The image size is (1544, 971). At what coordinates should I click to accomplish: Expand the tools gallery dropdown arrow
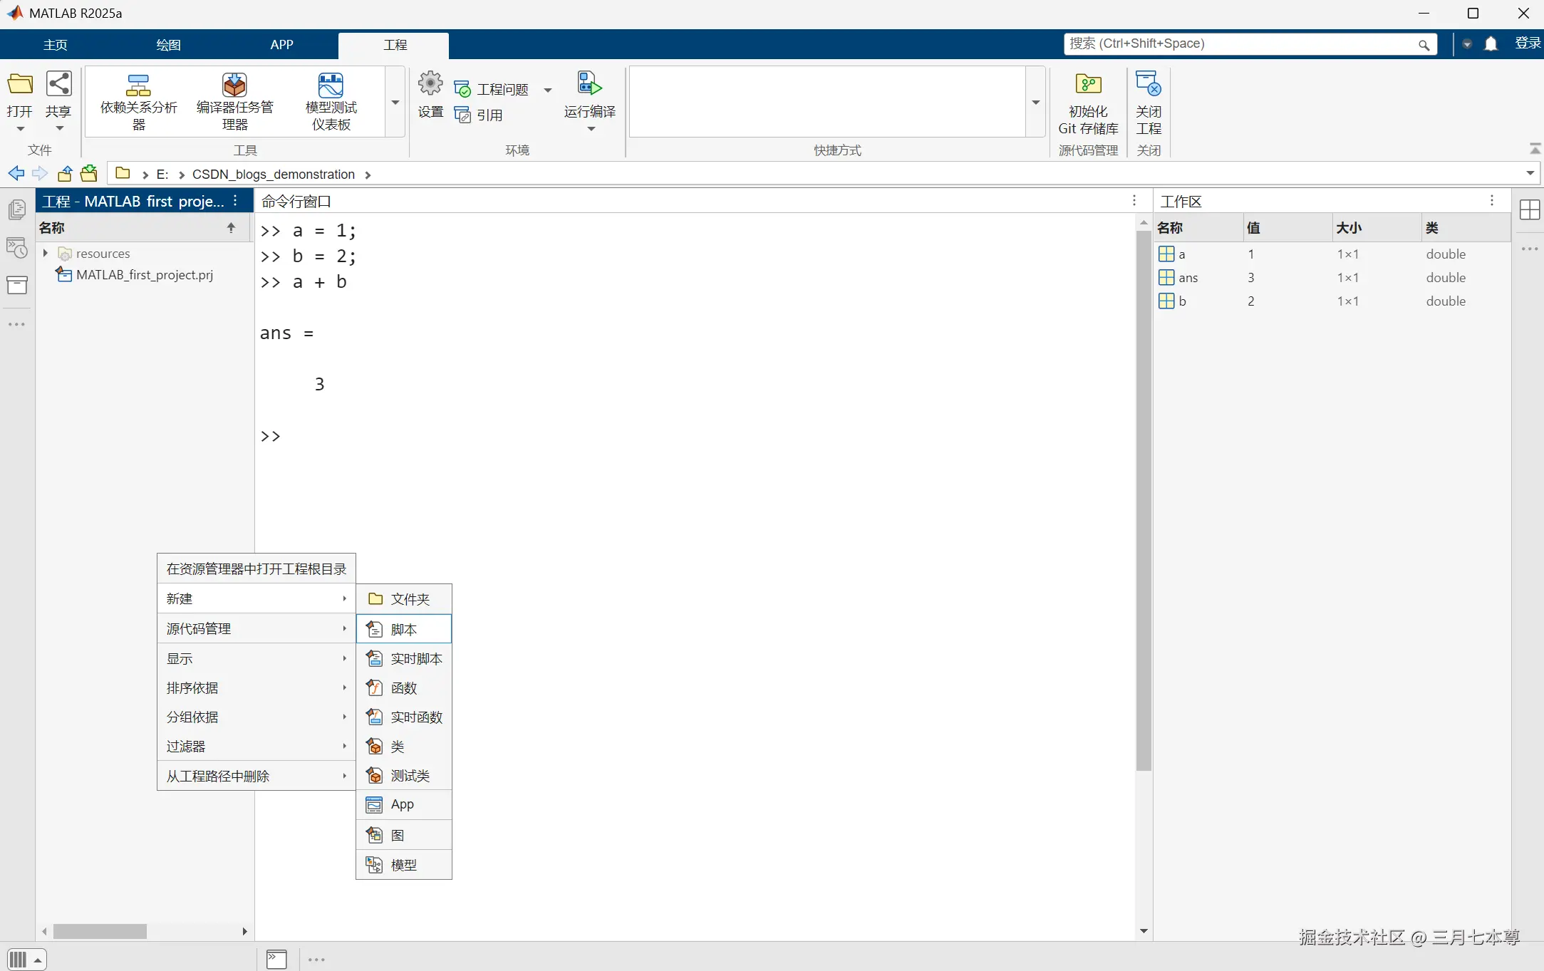click(x=395, y=102)
